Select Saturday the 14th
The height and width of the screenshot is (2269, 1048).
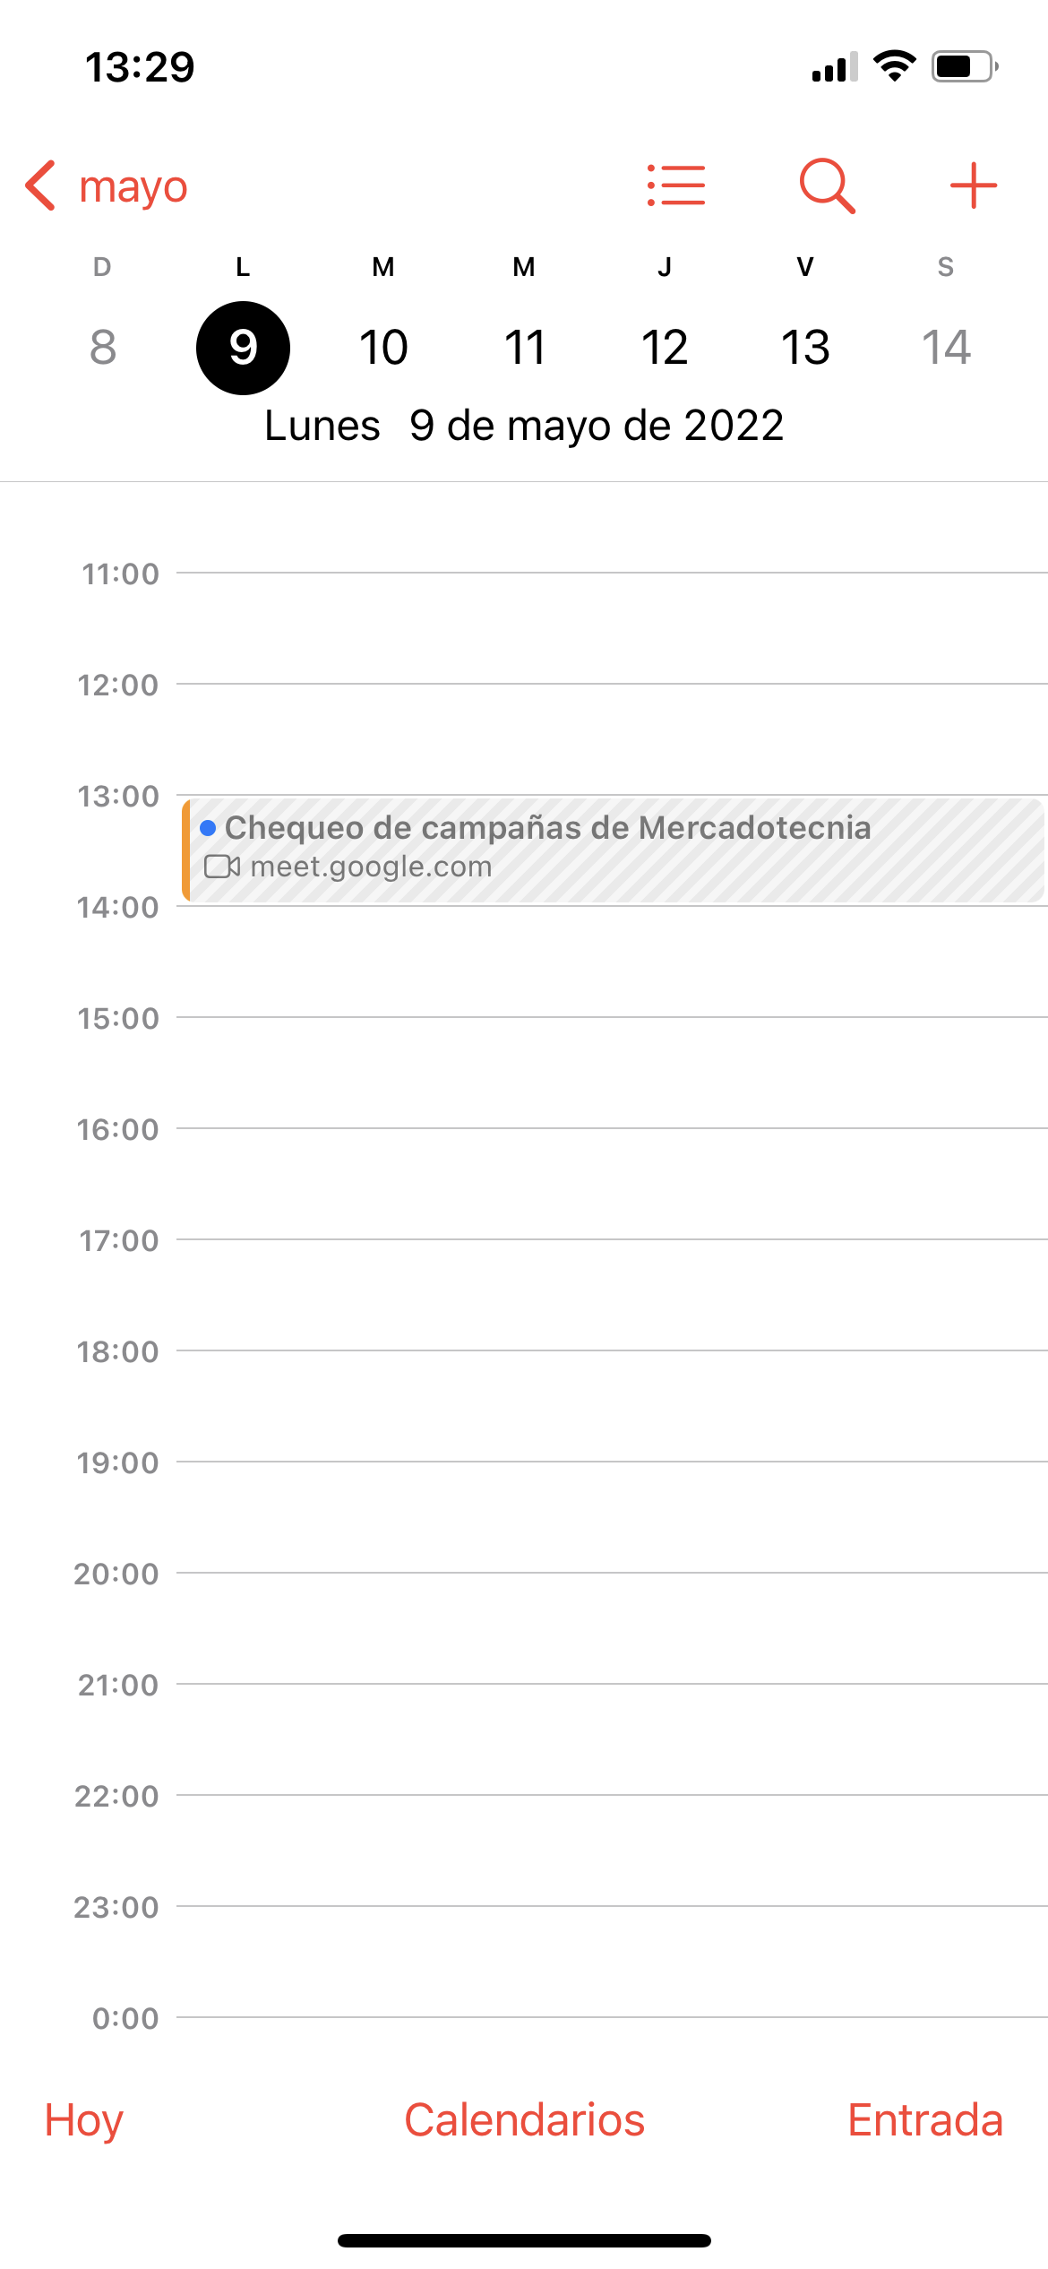click(x=946, y=348)
